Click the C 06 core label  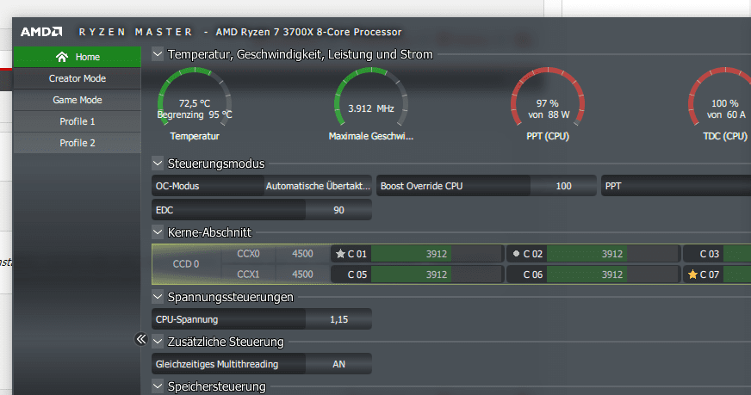click(x=533, y=275)
